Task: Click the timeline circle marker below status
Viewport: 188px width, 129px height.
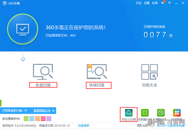Action: click(x=23, y=59)
